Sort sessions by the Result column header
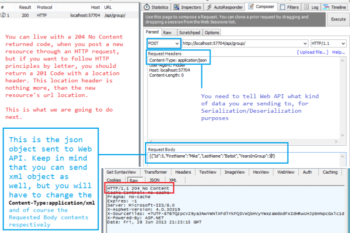 (x=25, y=7)
